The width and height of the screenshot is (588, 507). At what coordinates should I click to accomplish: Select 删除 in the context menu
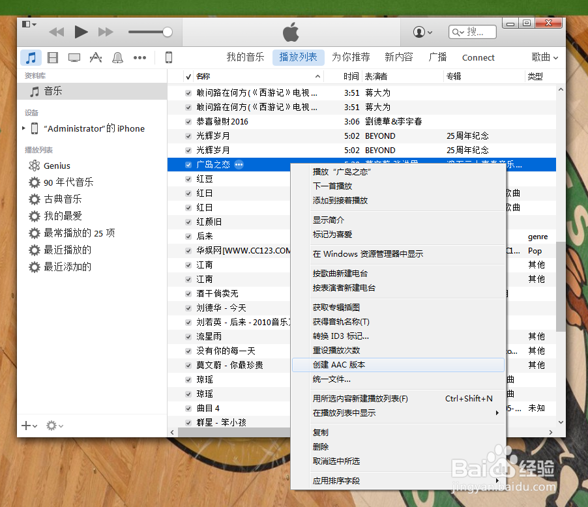pyautogui.click(x=398, y=446)
